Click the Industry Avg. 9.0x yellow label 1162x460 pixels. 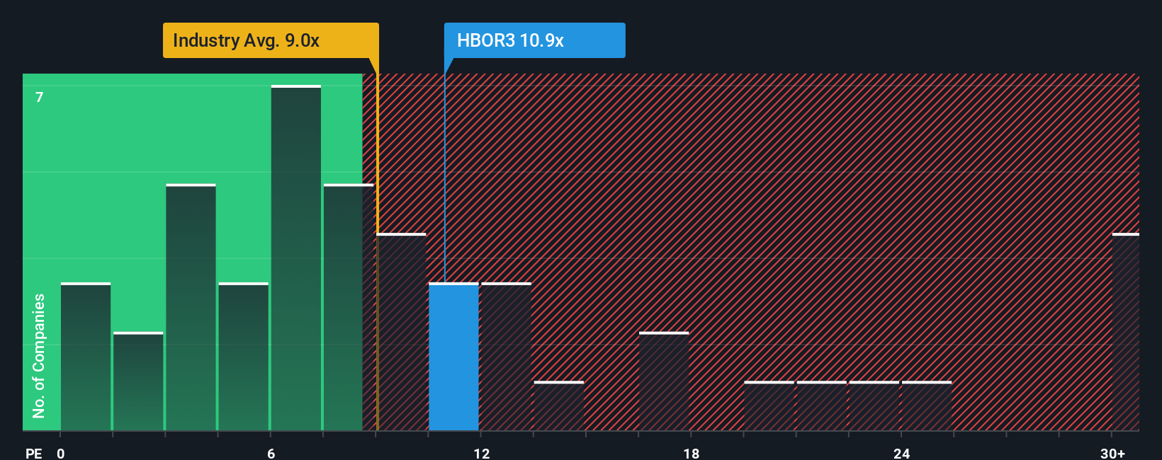271,40
